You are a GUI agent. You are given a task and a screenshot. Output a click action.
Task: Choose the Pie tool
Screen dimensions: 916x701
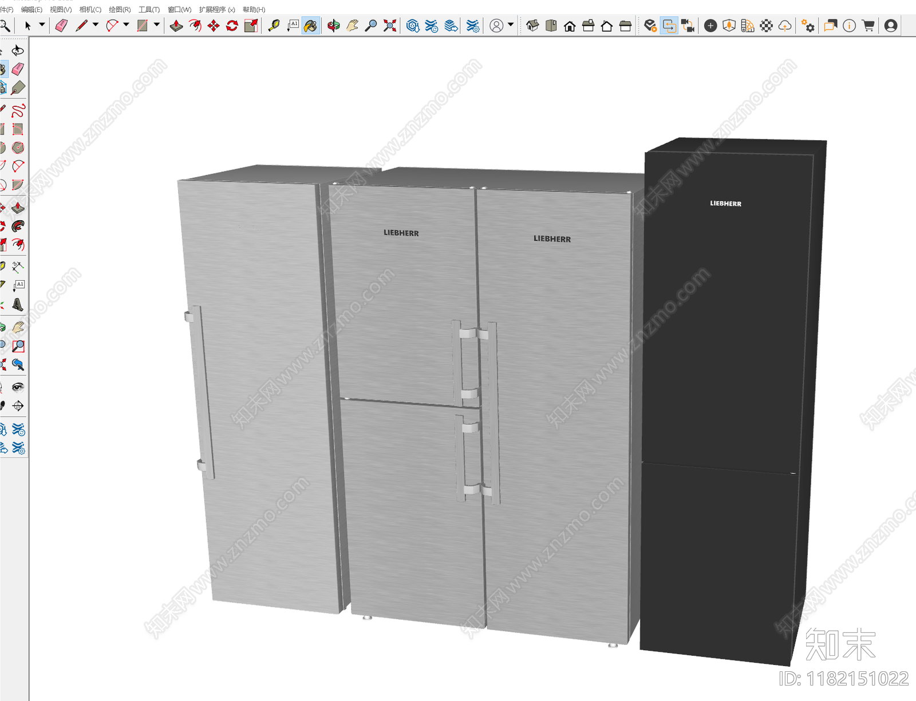click(x=18, y=185)
